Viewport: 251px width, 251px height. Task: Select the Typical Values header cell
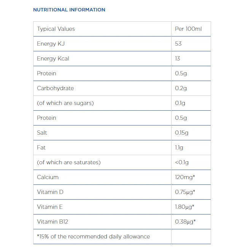tap(102, 29)
